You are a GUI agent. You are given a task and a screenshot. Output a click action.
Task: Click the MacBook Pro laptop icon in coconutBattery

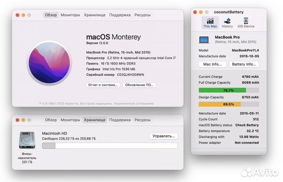click(204, 40)
